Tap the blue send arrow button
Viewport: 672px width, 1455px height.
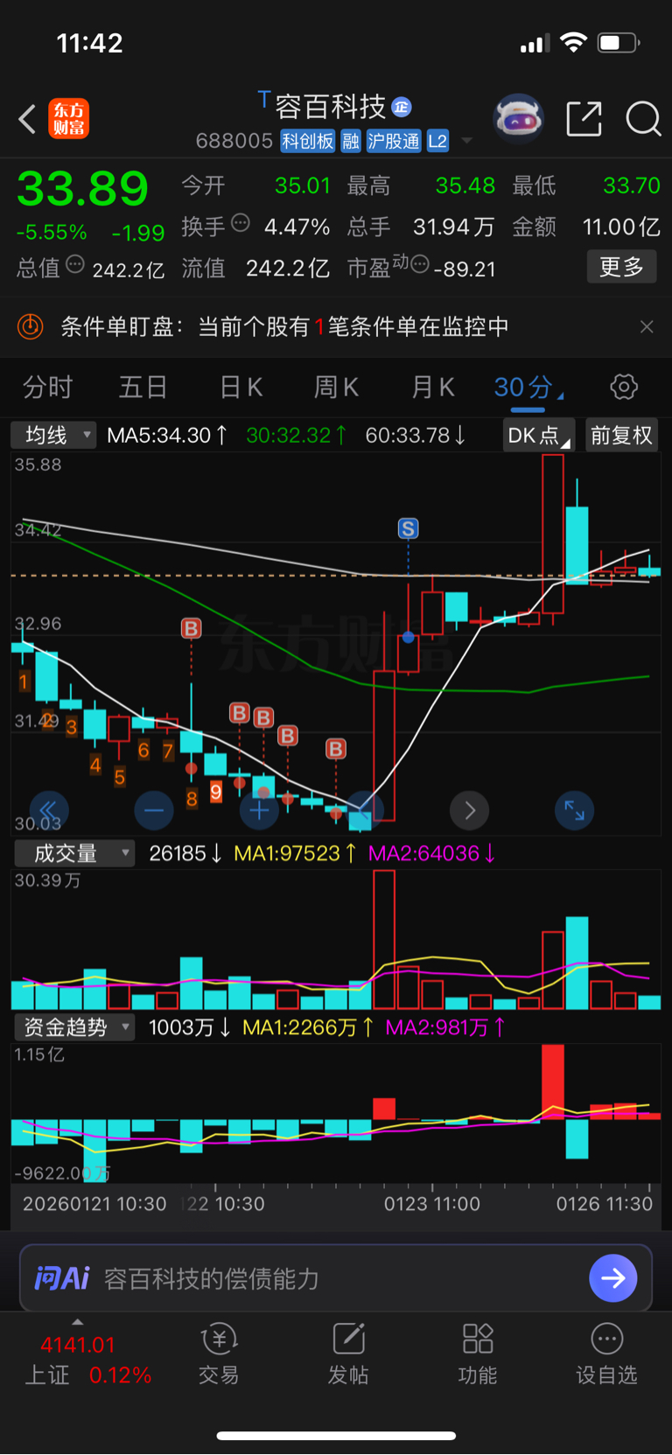tap(613, 1278)
